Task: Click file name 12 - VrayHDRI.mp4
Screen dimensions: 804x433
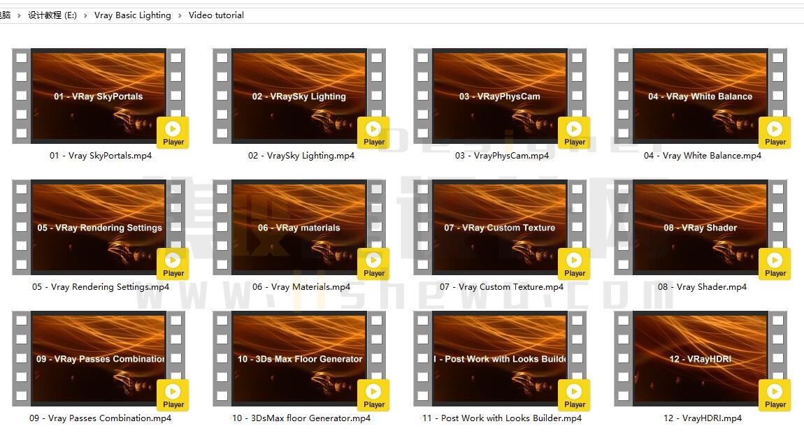Action: tap(702, 418)
